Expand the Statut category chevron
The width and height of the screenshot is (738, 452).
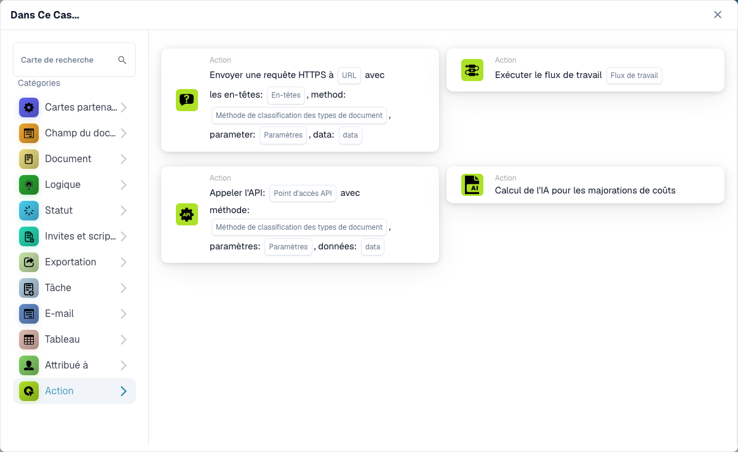tap(124, 211)
